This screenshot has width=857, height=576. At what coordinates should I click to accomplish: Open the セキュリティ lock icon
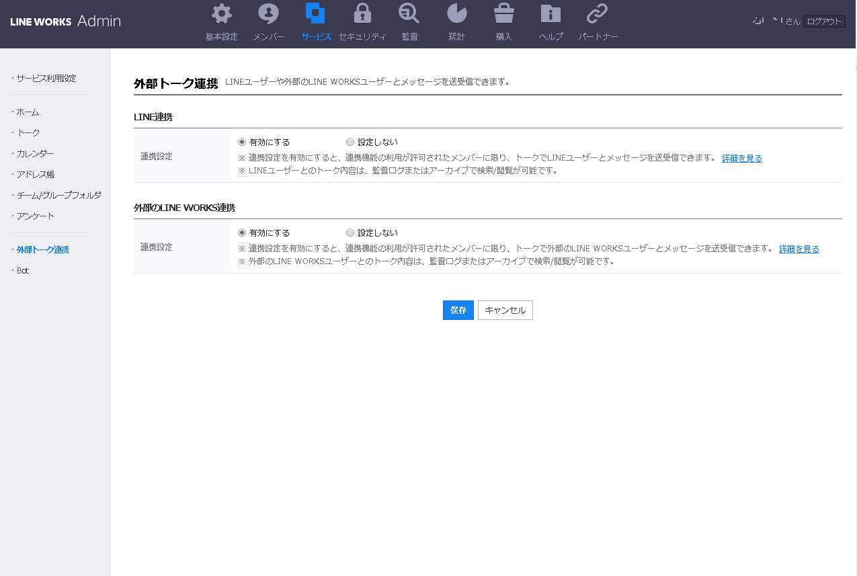pyautogui.click(x=362, y=14)
